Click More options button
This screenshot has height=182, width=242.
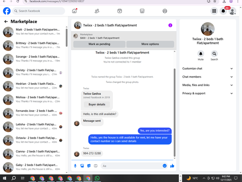[x=150, y=44]
